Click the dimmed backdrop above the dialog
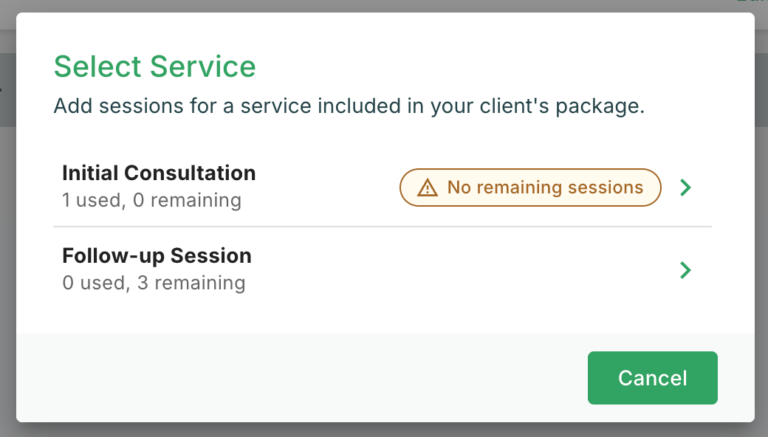This screenshot has height=437, width=768. coord(384,6)
